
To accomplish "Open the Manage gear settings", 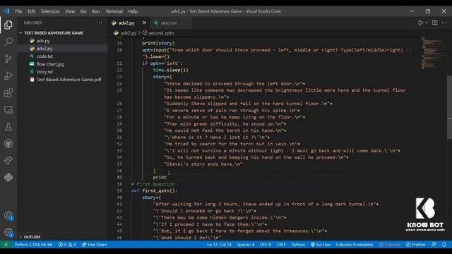I will click(8, 232).
